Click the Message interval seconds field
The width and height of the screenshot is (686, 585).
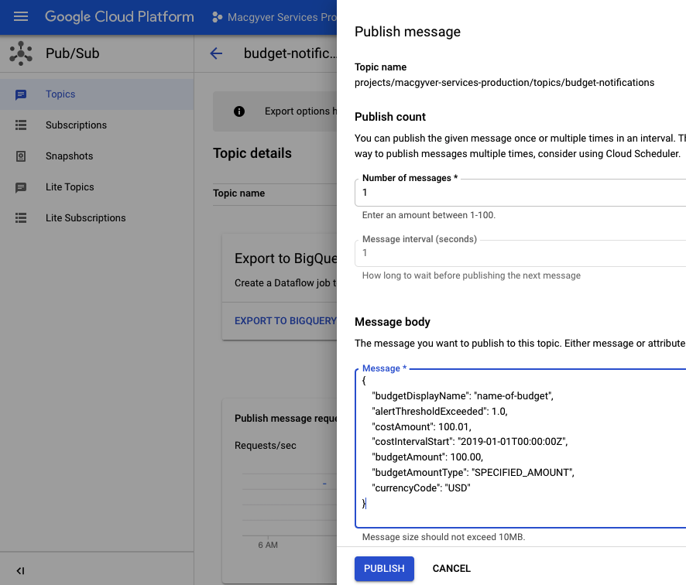click(x=519, y=253)
